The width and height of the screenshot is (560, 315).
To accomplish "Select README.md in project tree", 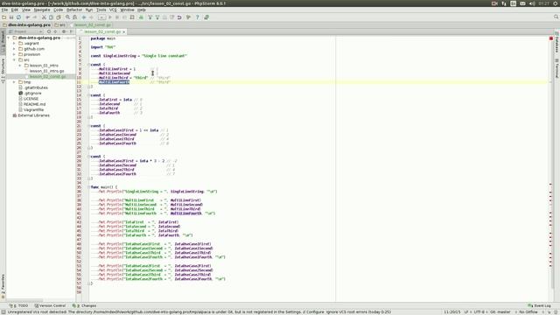I will 34,104.
